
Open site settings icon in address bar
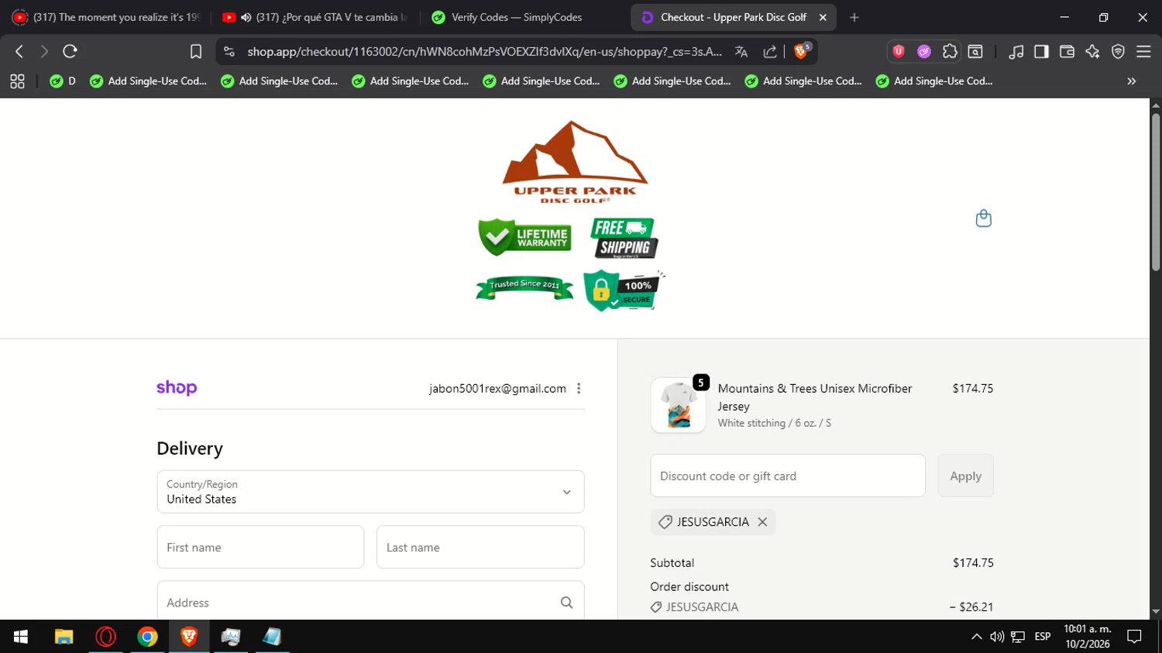(229, 51)
